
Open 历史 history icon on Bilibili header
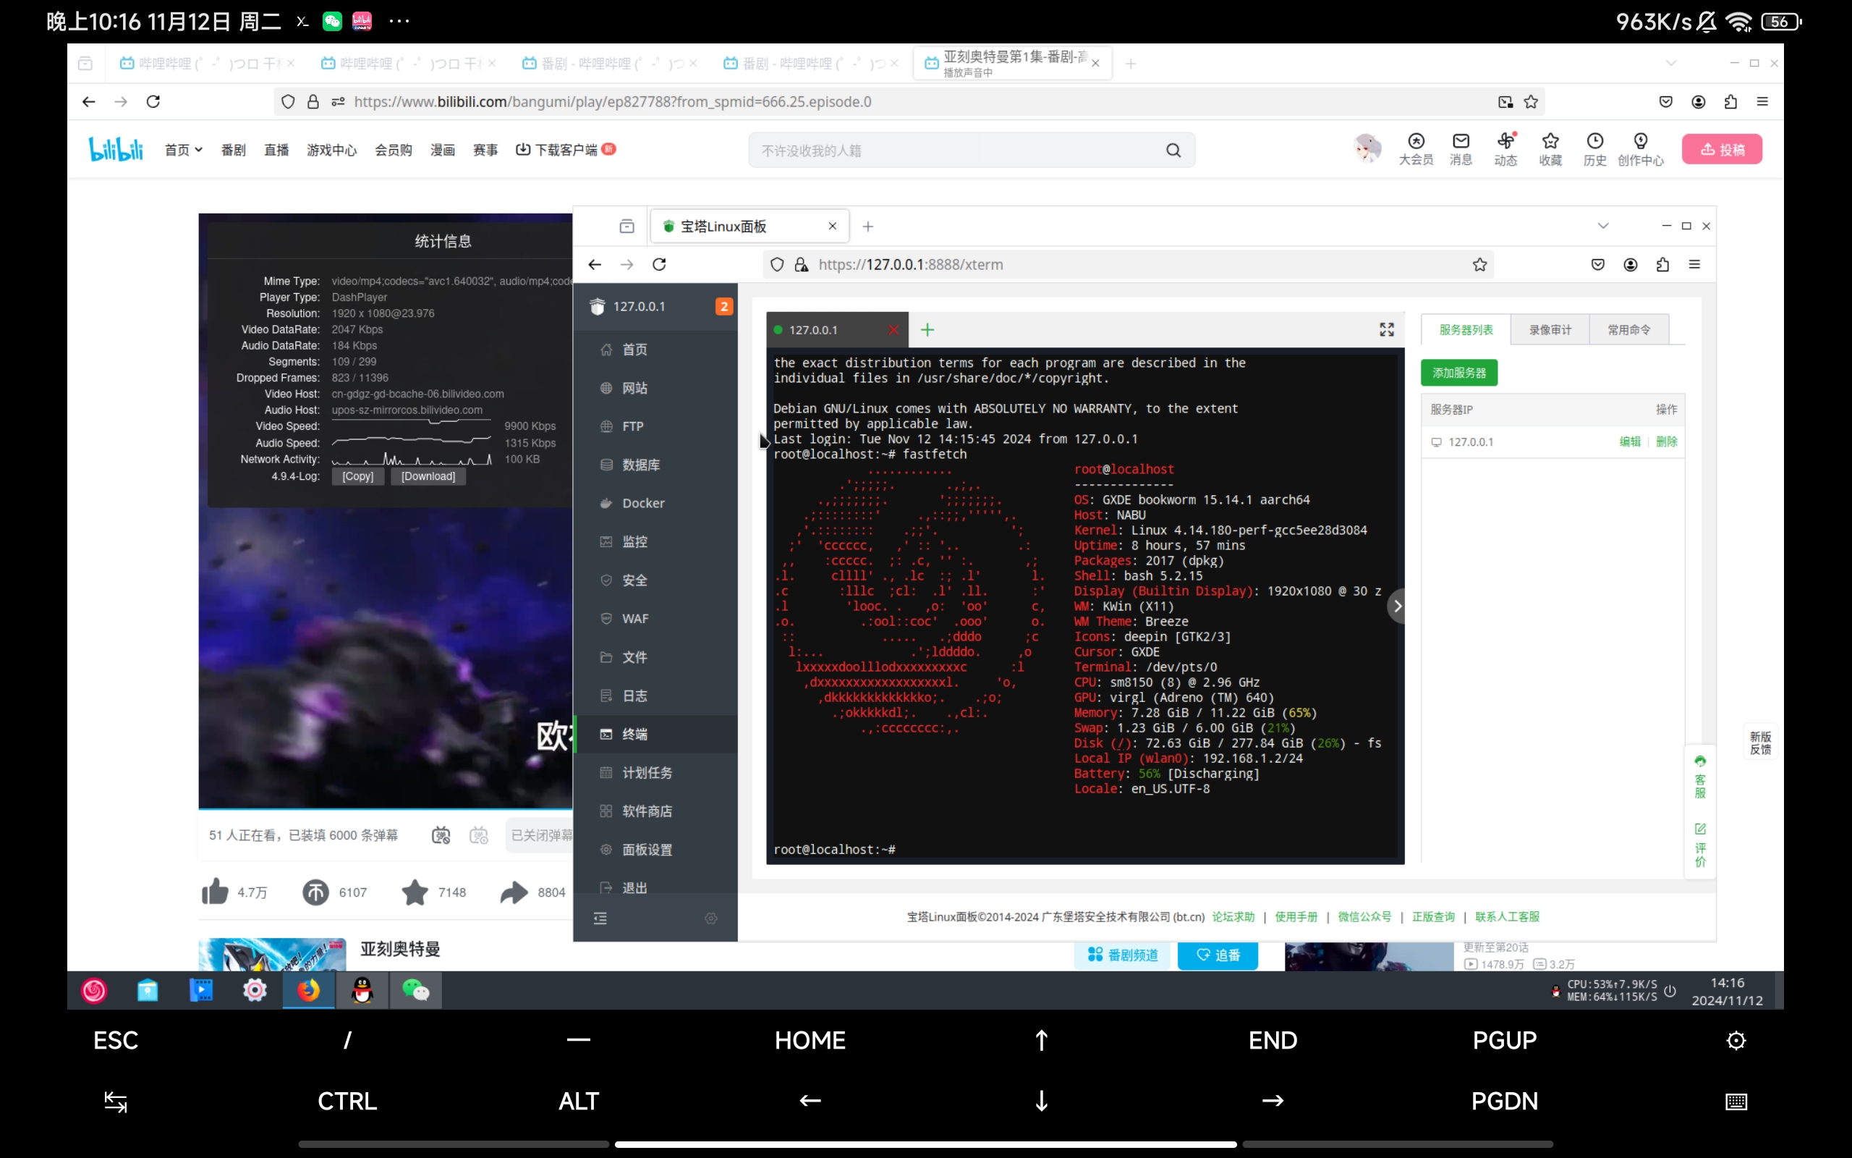(1594, 148)
